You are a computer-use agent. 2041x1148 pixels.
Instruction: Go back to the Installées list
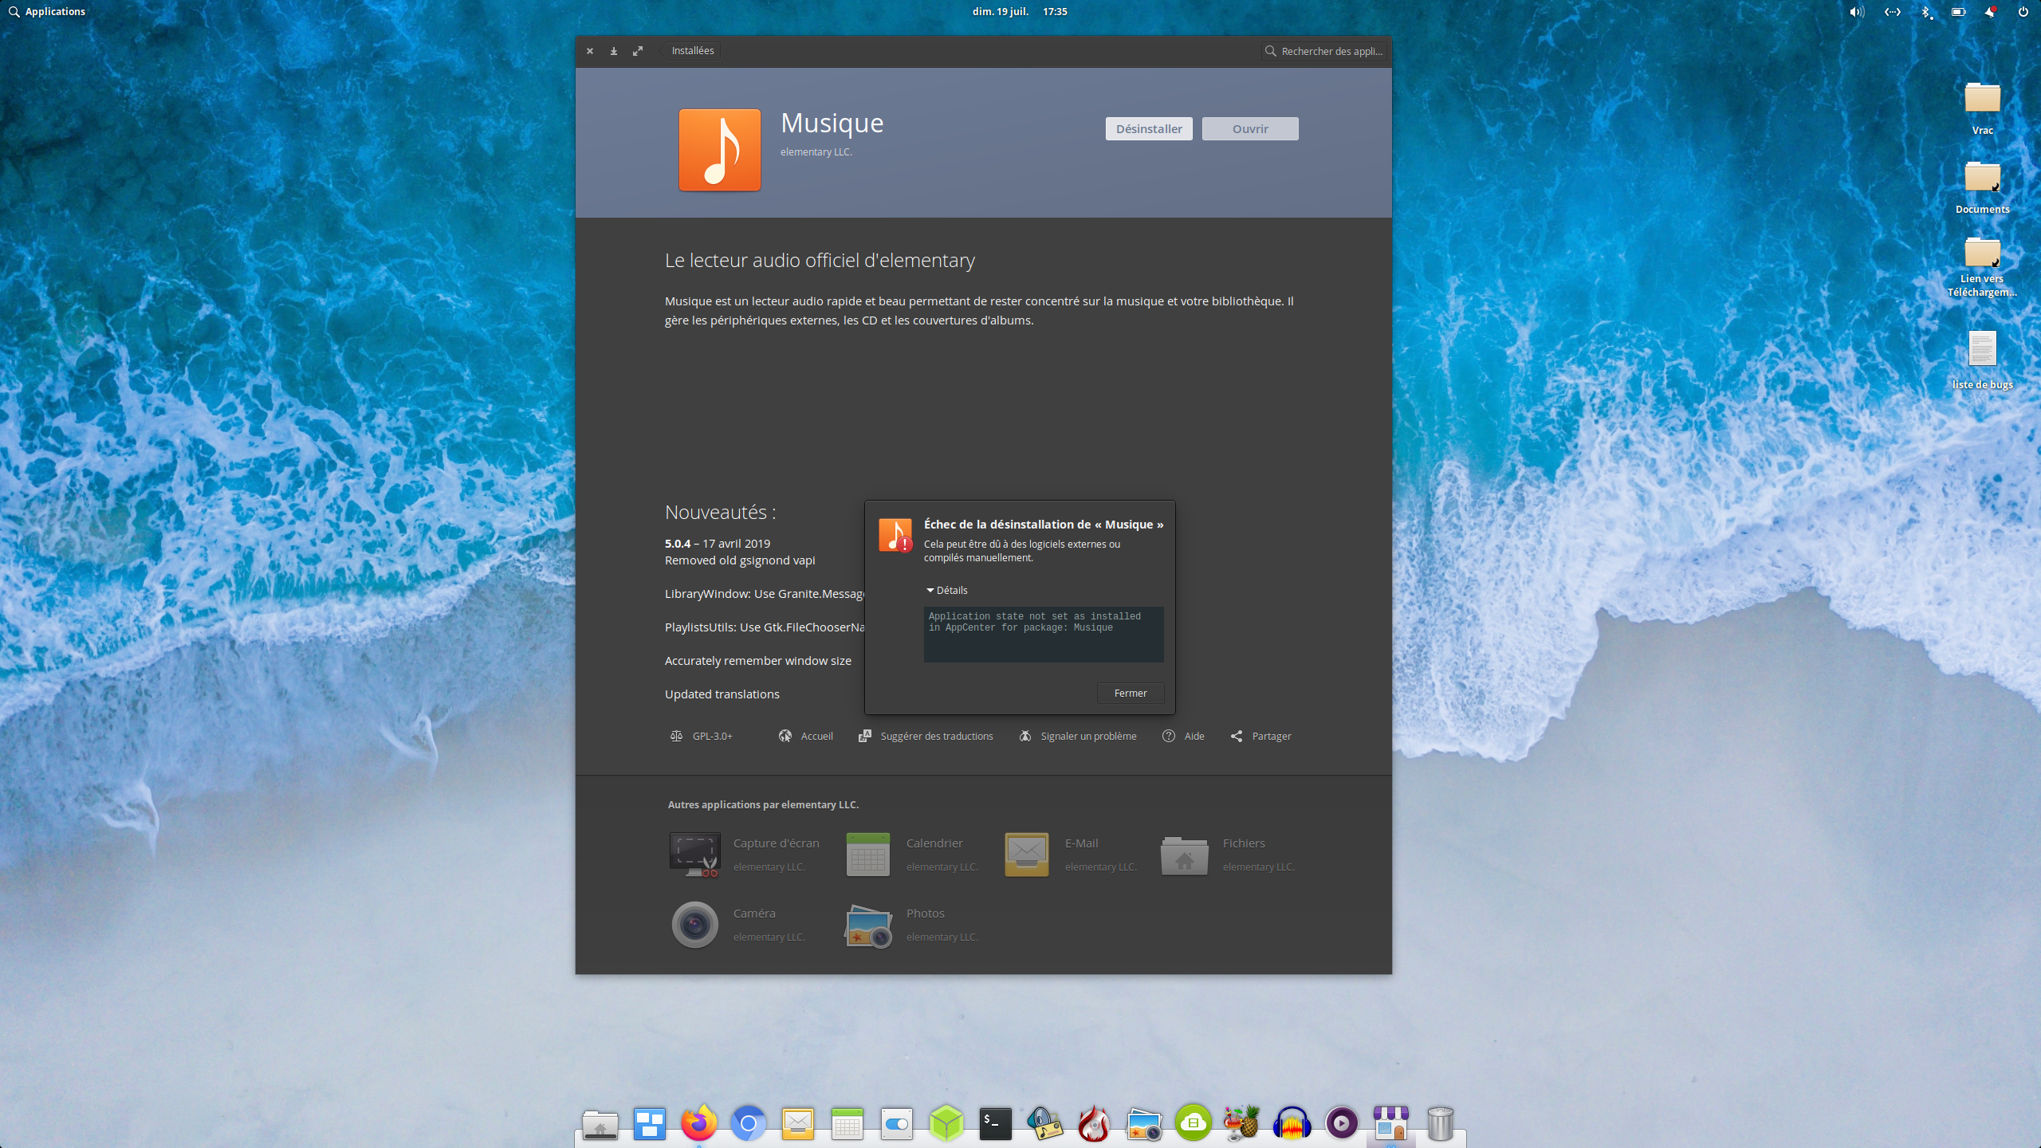(x=690, y=50)
